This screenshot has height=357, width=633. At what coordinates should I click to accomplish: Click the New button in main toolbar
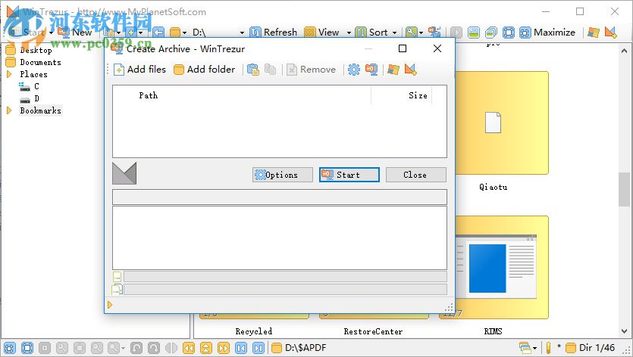point(75,33)
